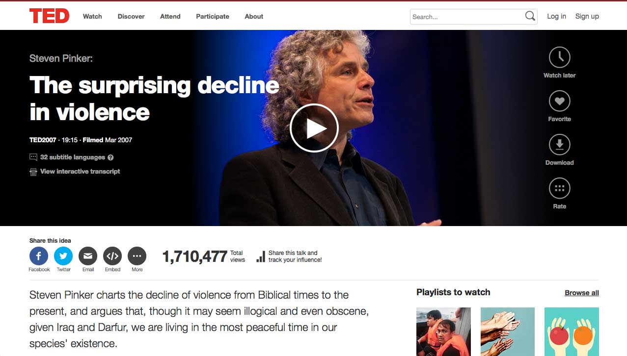Viewport: 627px width, 356px height.
Task: Open the Participate menu
Action: pyautogui.click(x=213, y=16)
